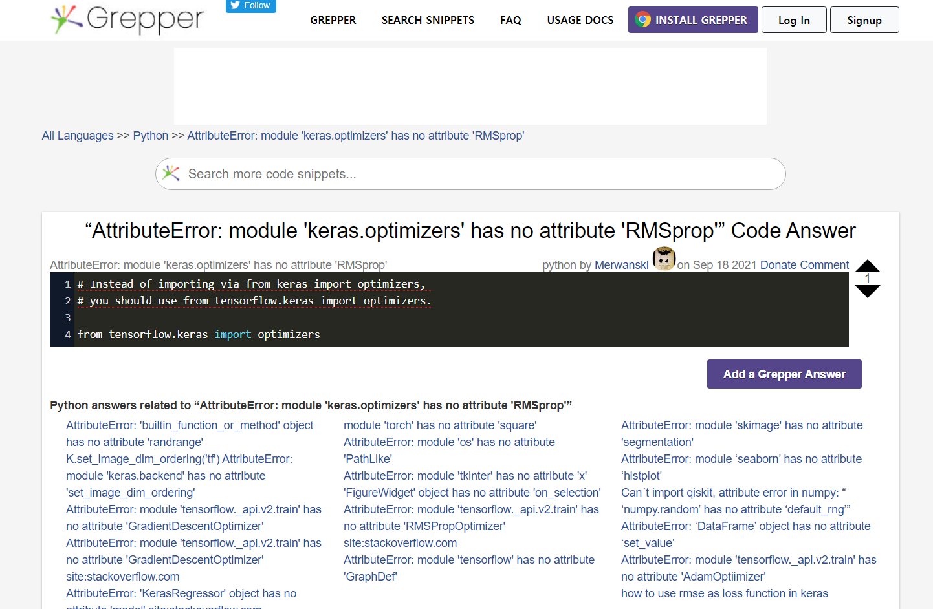The height and width of the screenshot is (609, 933).
Task: Click the Grepper icon in search box
Action: click(171, 173)
